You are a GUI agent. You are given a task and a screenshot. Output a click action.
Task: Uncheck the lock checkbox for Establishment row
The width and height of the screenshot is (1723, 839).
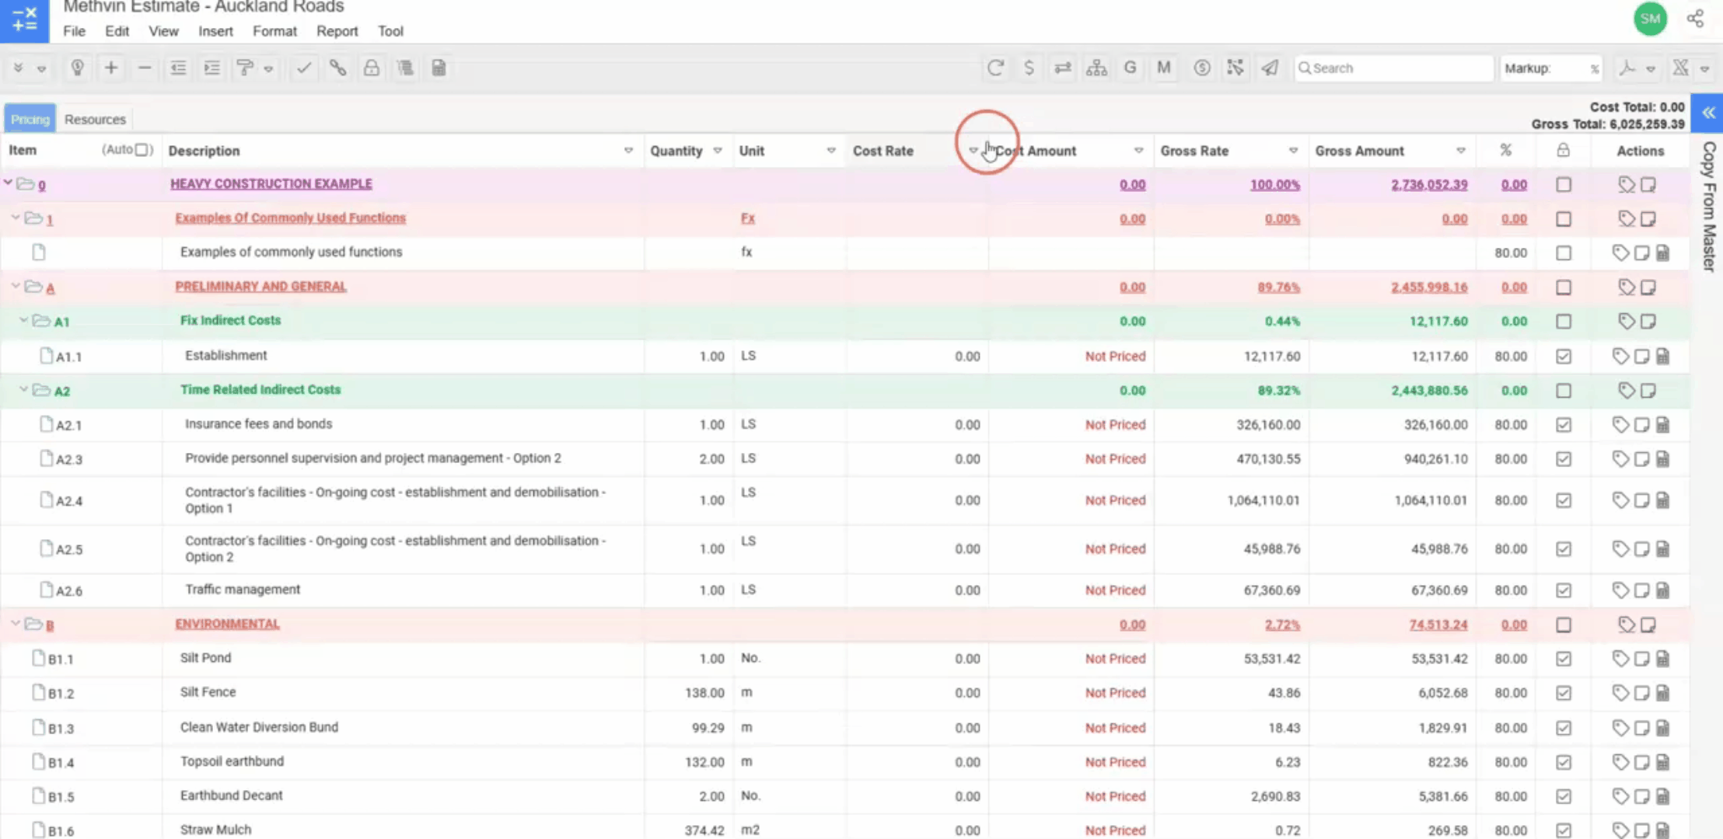point(1564,357)
